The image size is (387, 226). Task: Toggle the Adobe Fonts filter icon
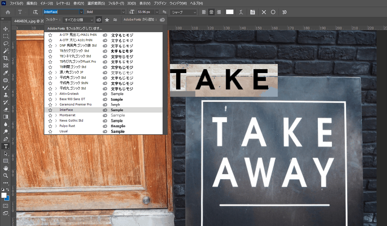pos(99,20)
